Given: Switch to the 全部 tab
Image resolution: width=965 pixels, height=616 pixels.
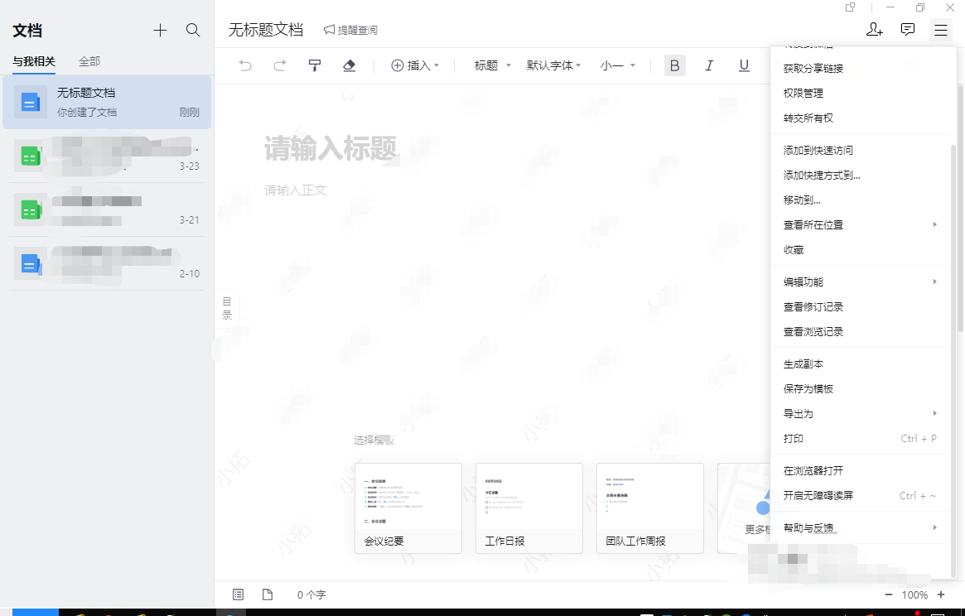Looking at the screenshot, I should (89, 61).
